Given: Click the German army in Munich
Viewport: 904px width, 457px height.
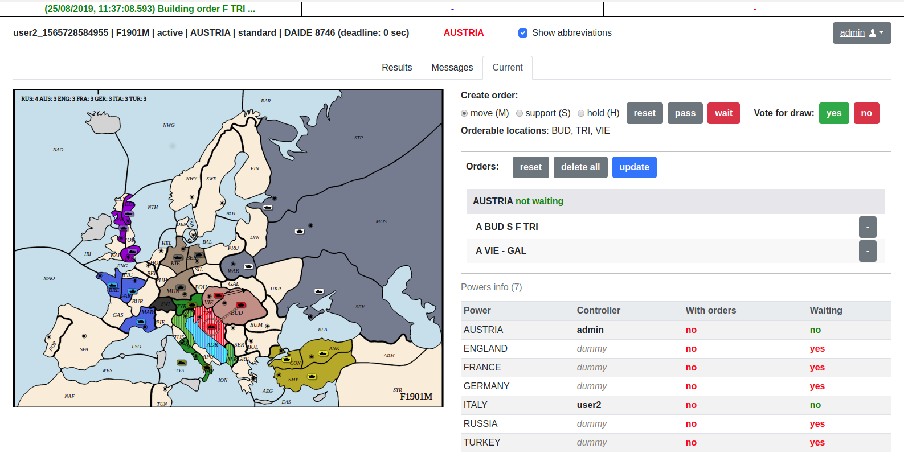Looking at the screenshot, I should [181, 288].
